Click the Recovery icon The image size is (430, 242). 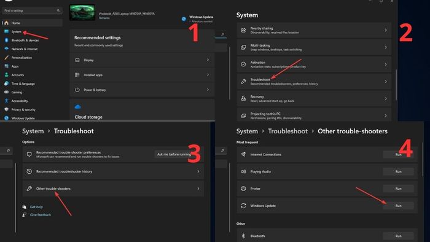tap(243, 98)
